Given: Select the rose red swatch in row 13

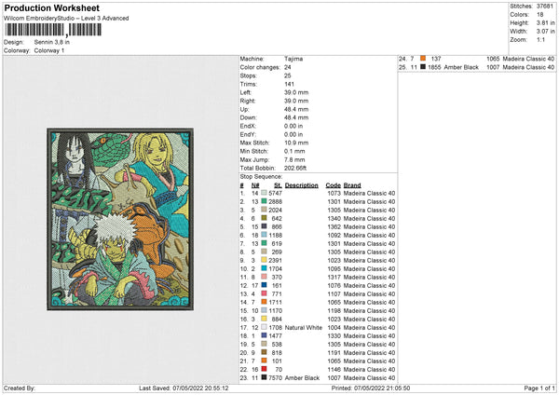Looking at the screenshot, I should pos(264,293).
